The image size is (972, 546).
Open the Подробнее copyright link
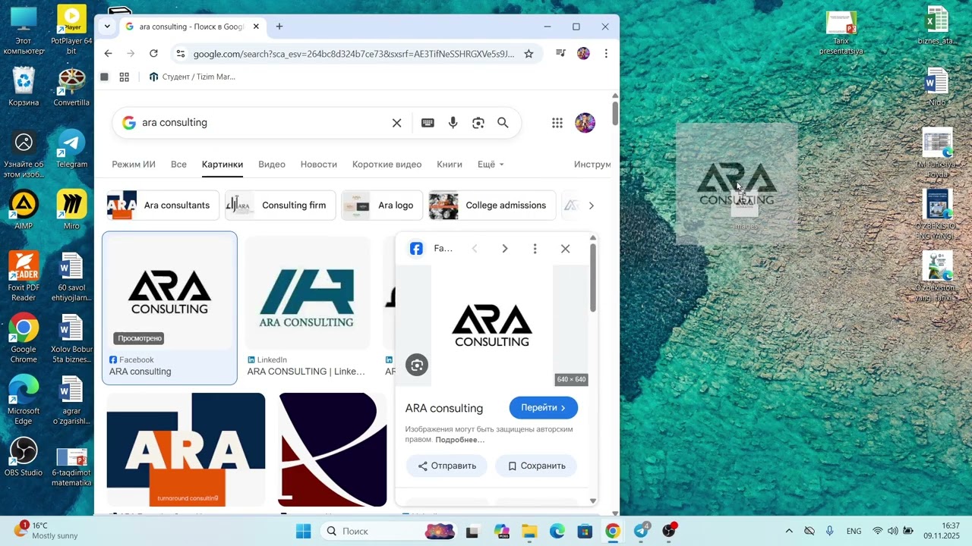pyautogui.click(x=460, y=440)
